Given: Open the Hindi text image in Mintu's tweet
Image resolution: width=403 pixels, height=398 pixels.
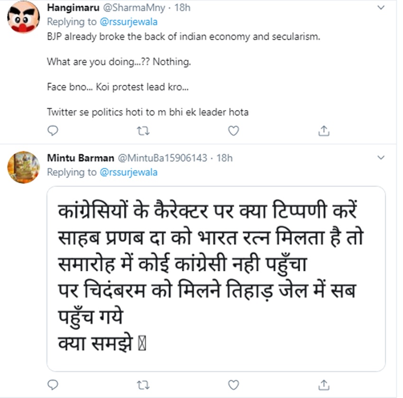Looking at the screenshot, I should [x=216, y=278].
